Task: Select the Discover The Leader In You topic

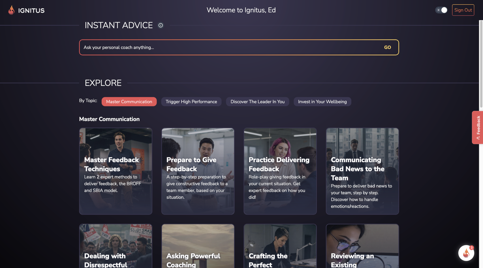Action: click(257, 102)
